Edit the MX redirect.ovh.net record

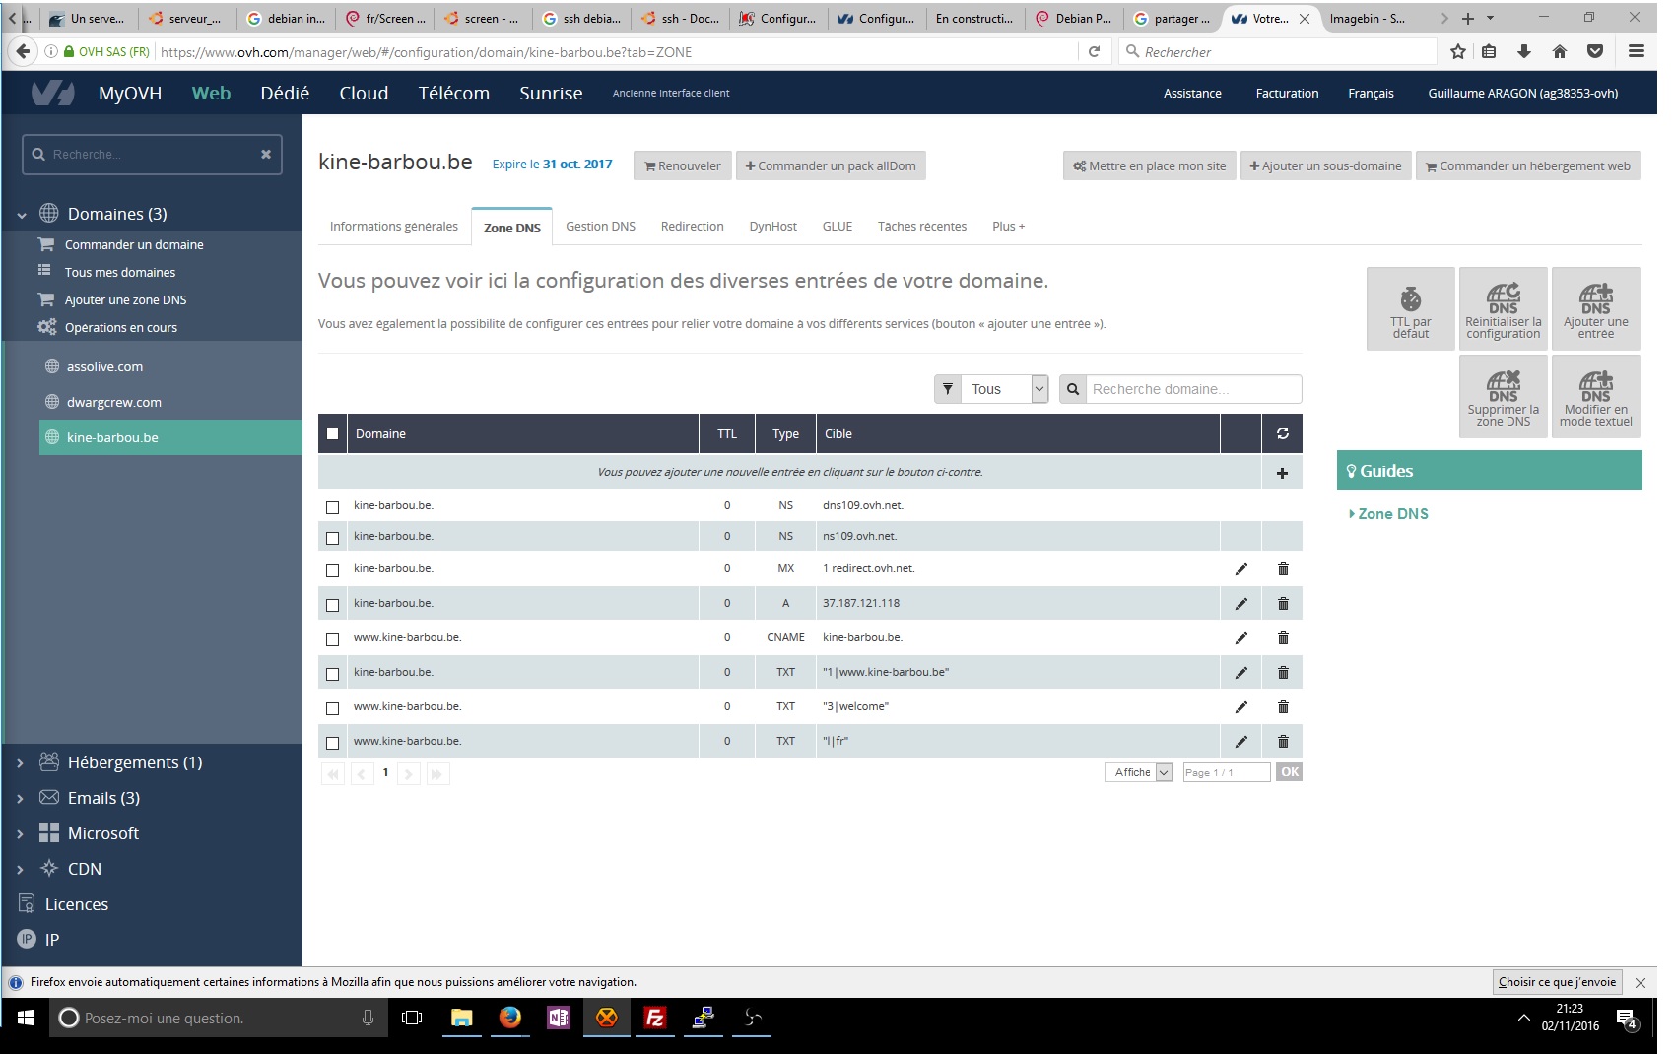coord(1240,568)
